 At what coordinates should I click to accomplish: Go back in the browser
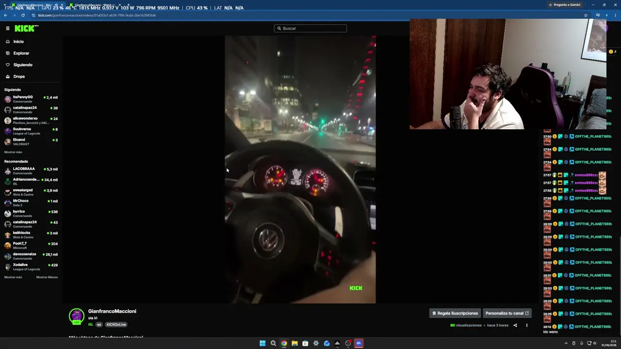coord(5,15)
